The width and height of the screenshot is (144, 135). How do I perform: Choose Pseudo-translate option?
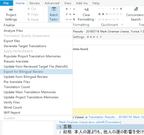pyautogui.click(x=36, y=62)
